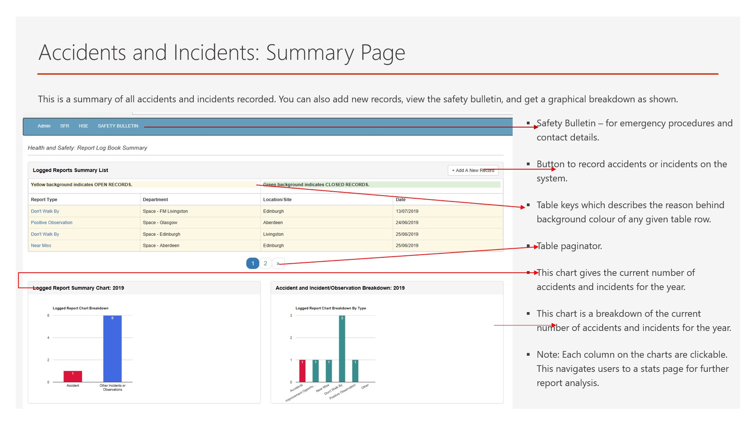Open the Don't Walk By record in Livingston
Viewport: 756px width, 425px height.
point(44,234)
